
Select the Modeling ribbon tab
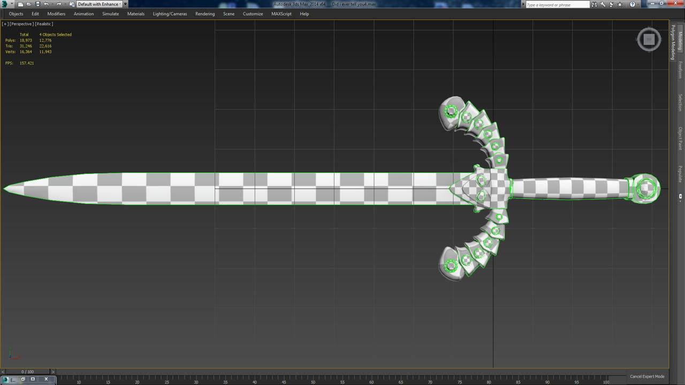(x=680, y=41)
